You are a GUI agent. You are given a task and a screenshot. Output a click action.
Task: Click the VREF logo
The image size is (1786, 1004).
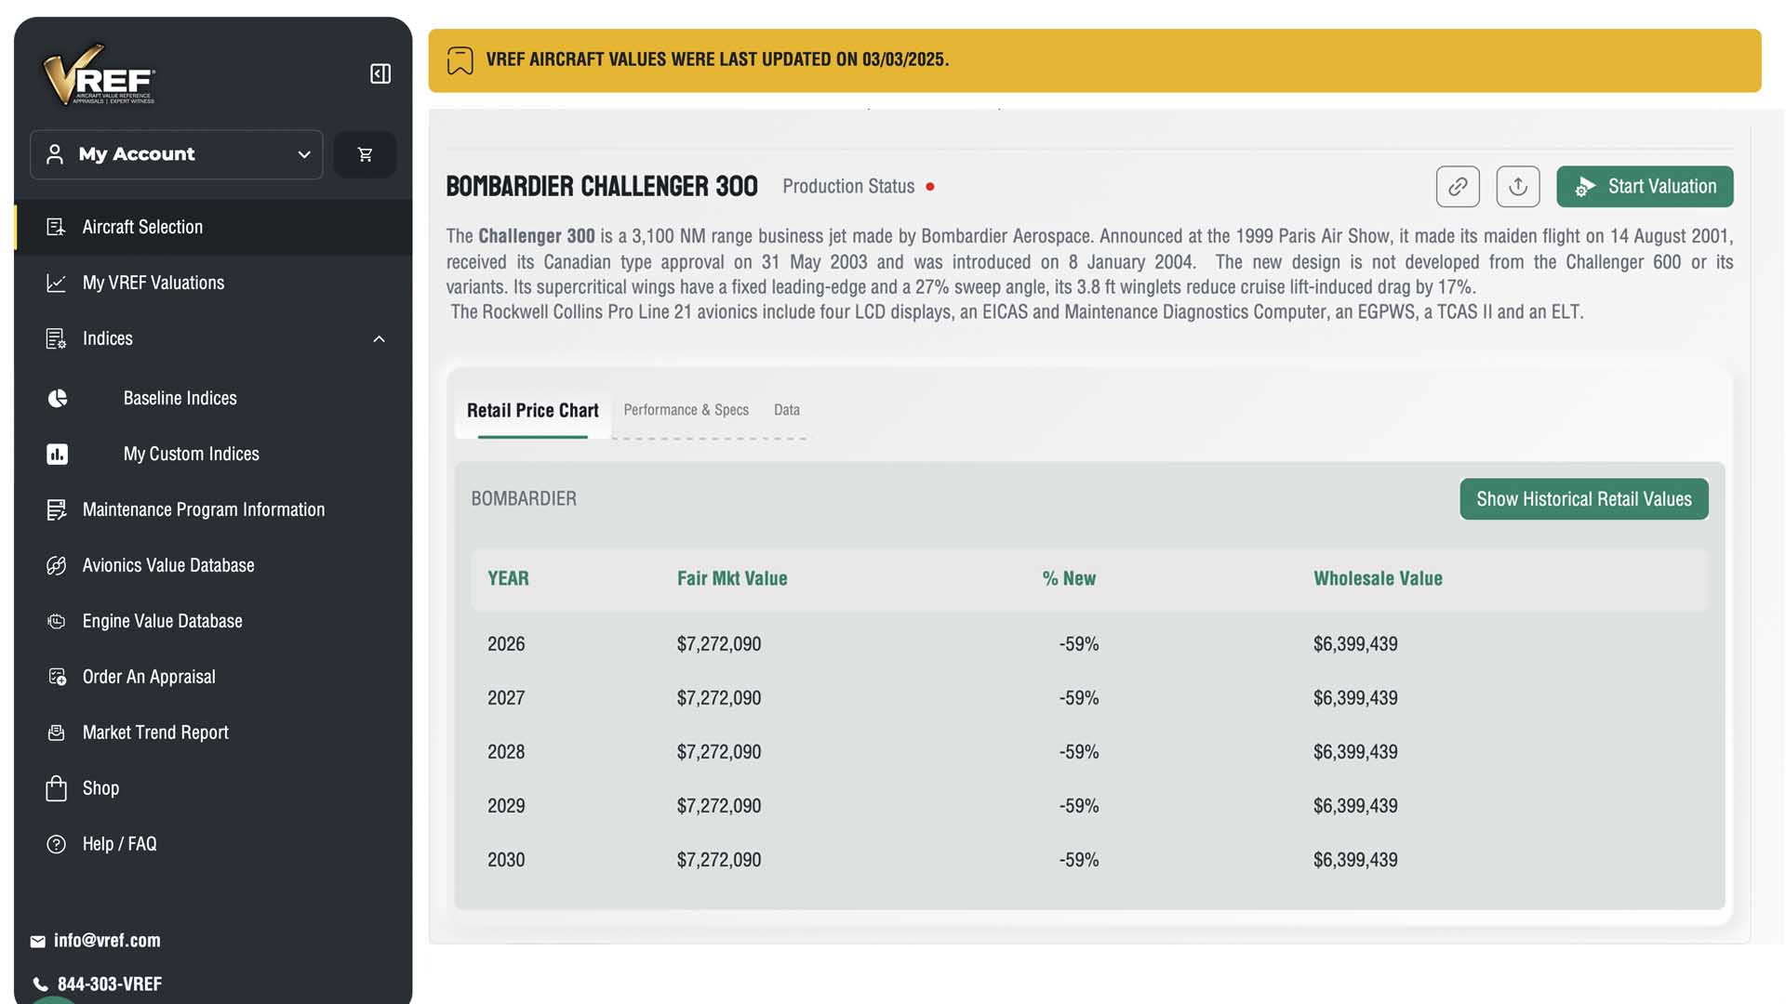[x=99, y=74]
